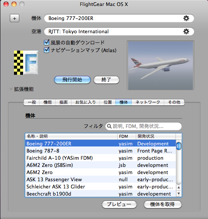
Task: Click the プレビュー button
Action: click(119, 204)
